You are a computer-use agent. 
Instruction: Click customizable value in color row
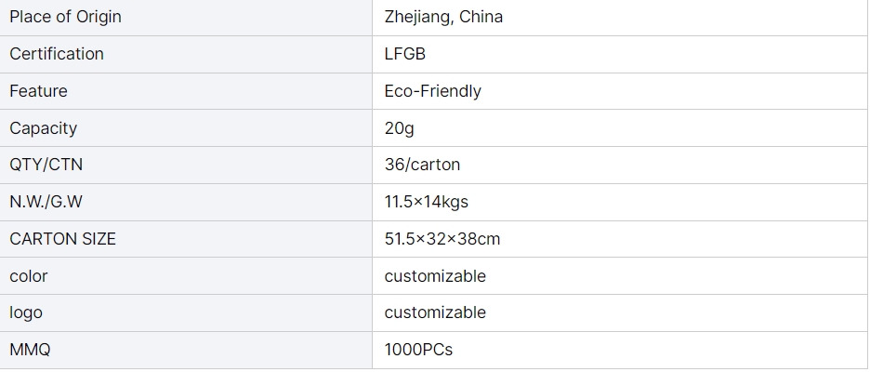click(x=435, y=276)
